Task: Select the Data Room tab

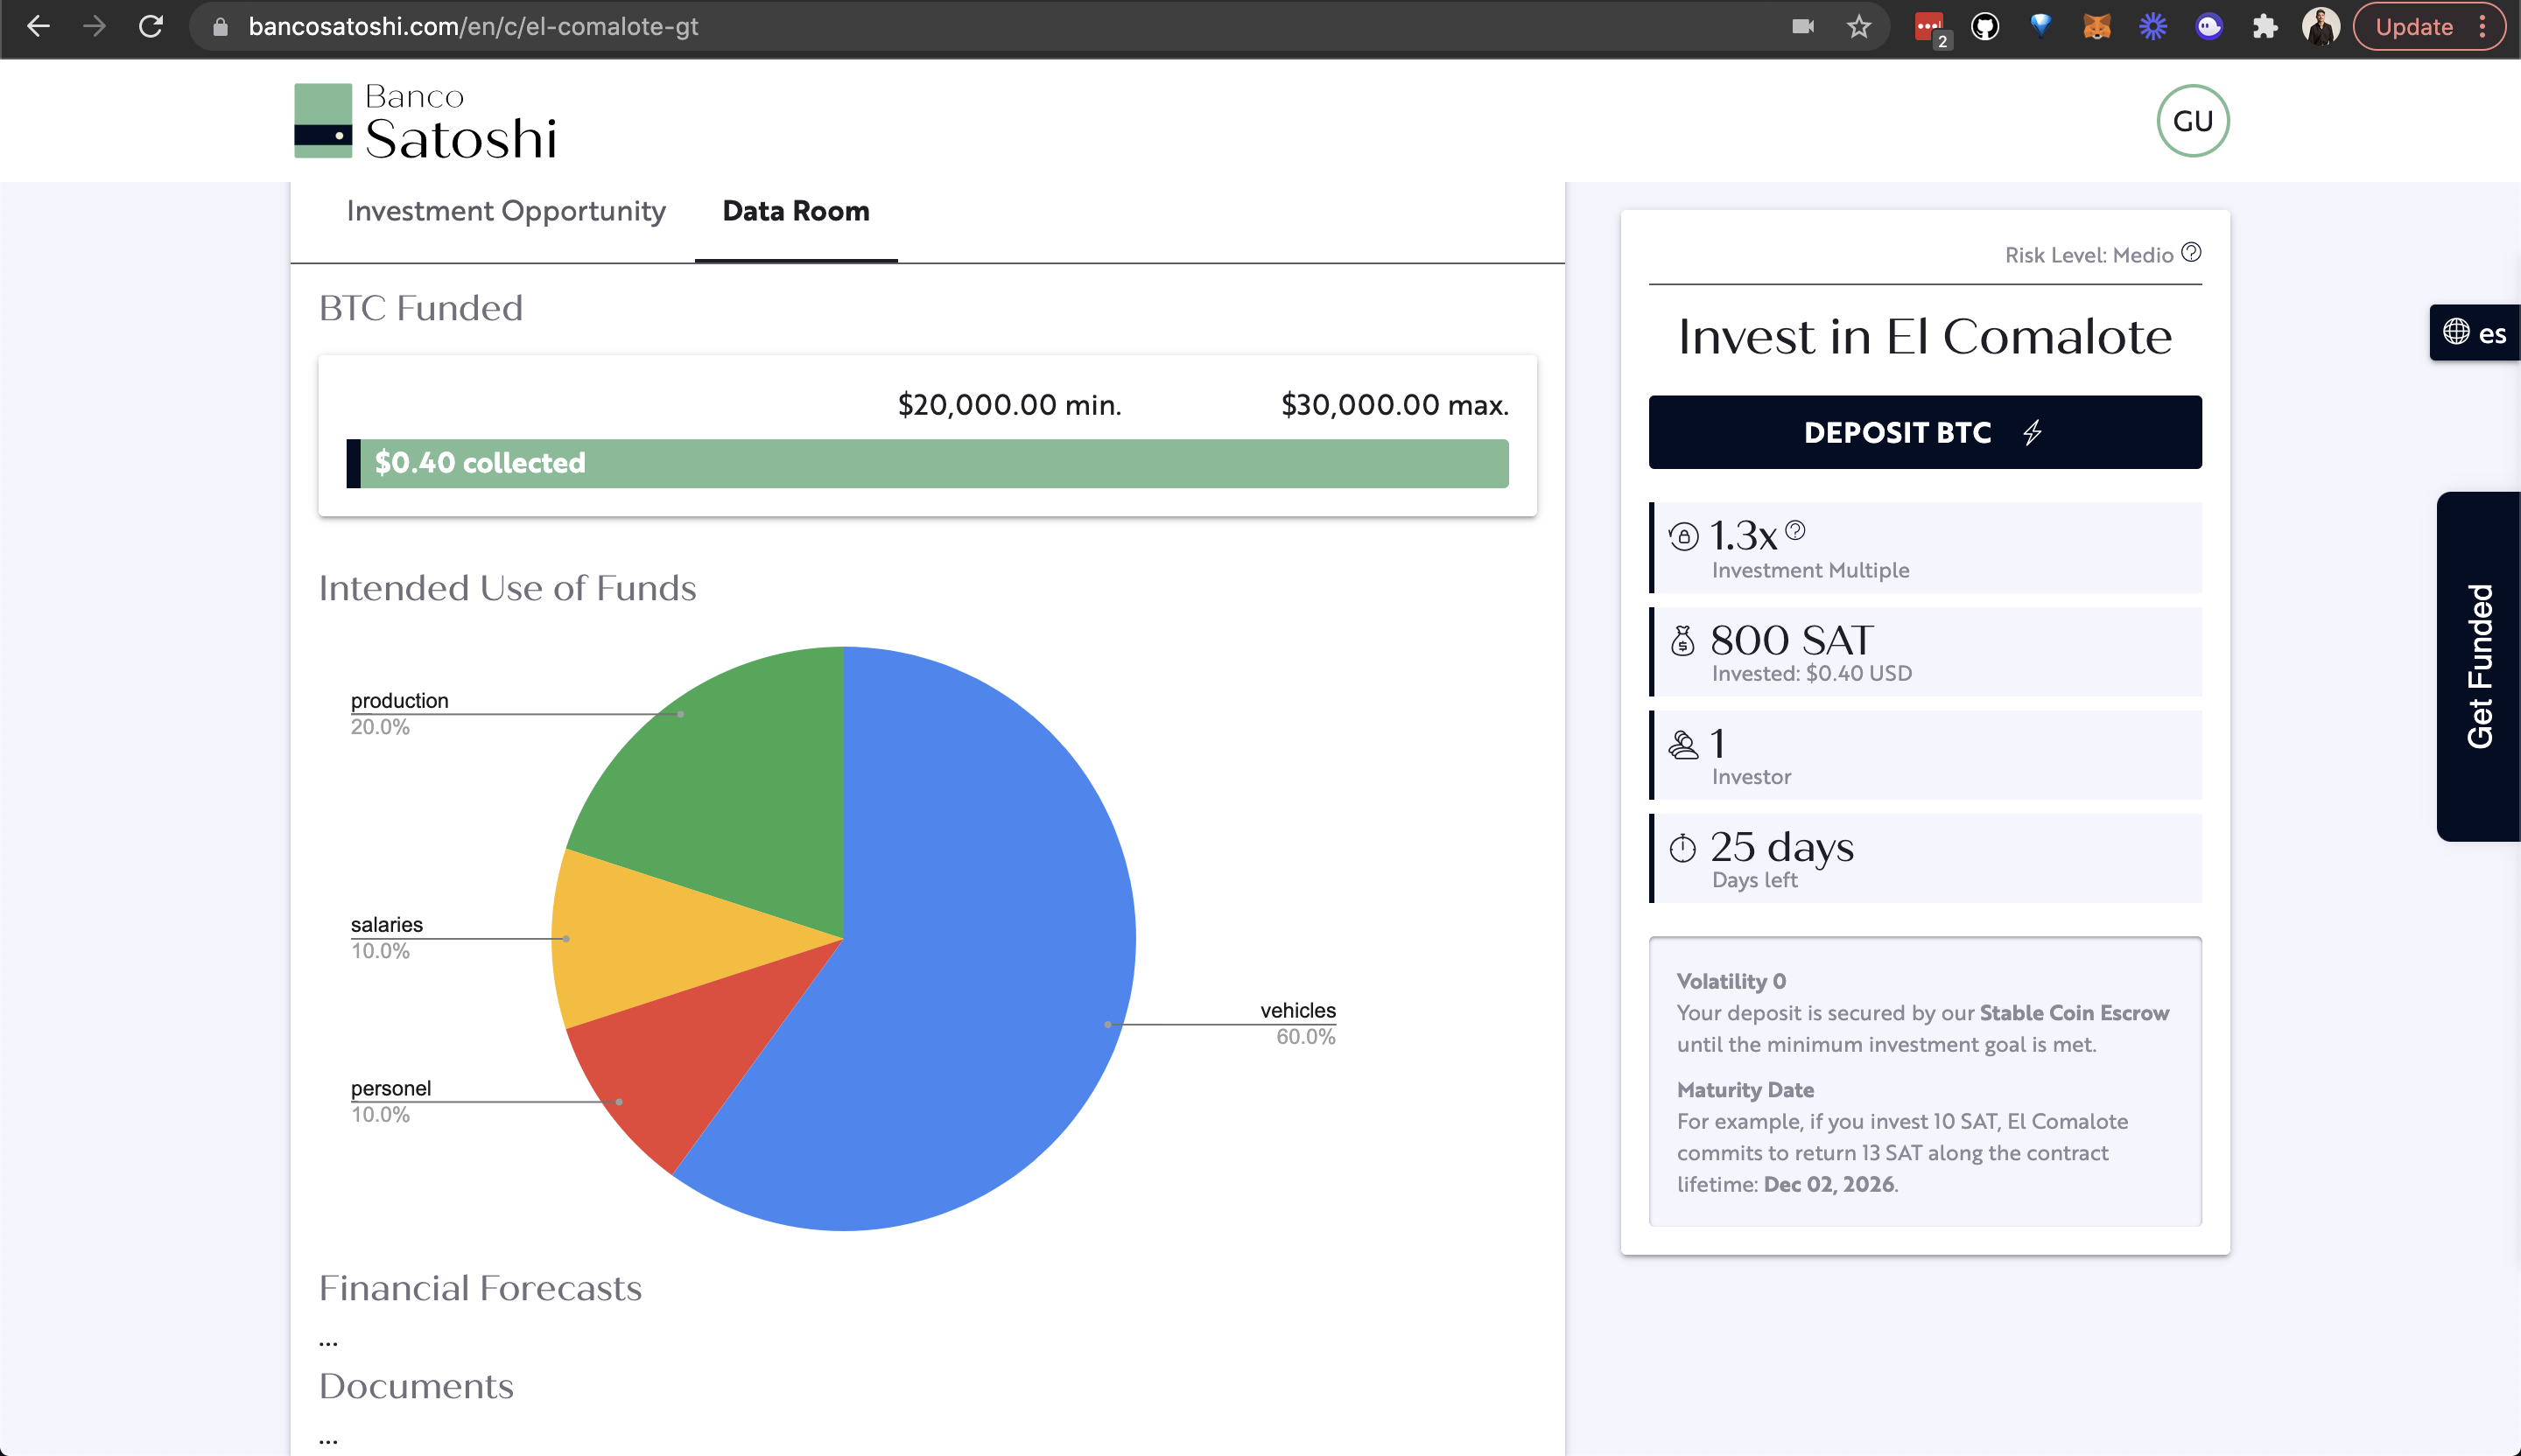Action: coord(796,211)
